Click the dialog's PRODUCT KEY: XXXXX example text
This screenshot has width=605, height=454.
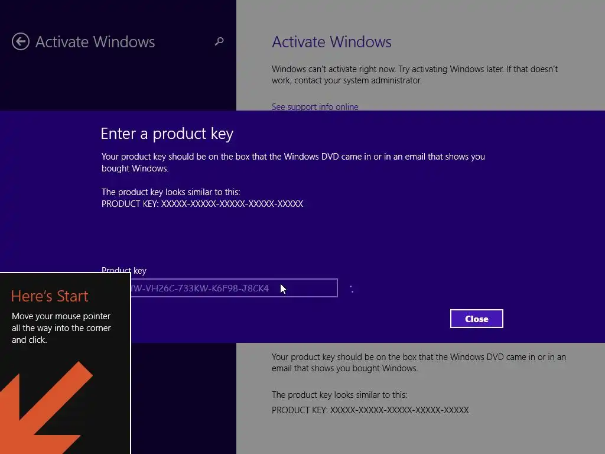202,204
